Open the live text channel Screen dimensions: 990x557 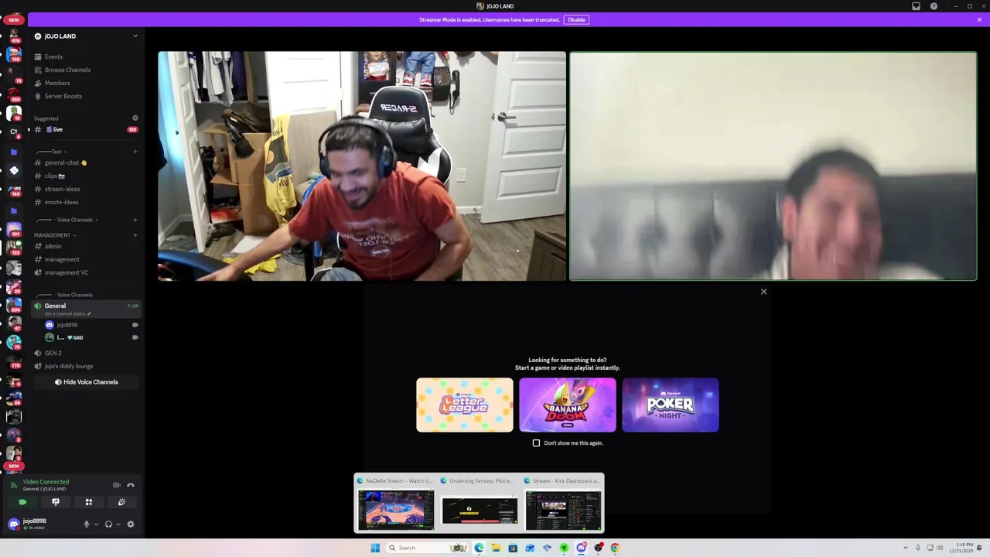[x=85, y=129]
